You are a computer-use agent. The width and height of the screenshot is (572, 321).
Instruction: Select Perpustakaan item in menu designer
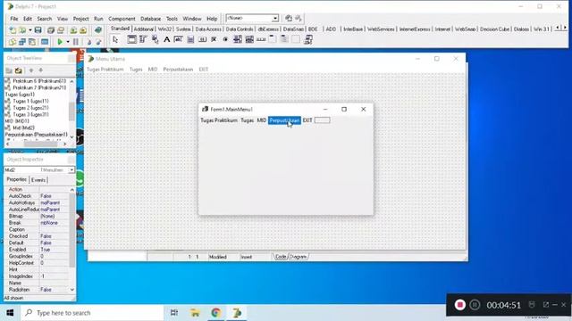[284, 120]
